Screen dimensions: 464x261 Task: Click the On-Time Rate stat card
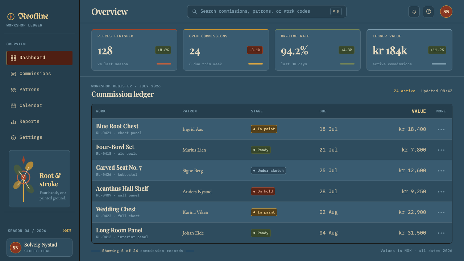coord(318,50)
